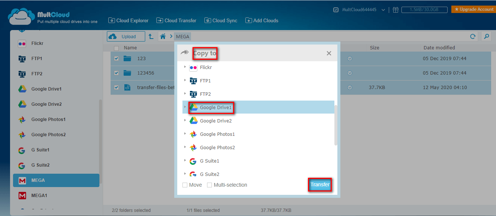This screenshot has height=216, width=496.
Task: Click the Copy to dialog scrollbar
Action: pos(336,125)
